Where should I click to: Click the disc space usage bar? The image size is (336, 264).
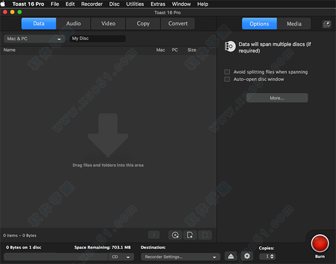pyautogui.click(x=55, y=257)
